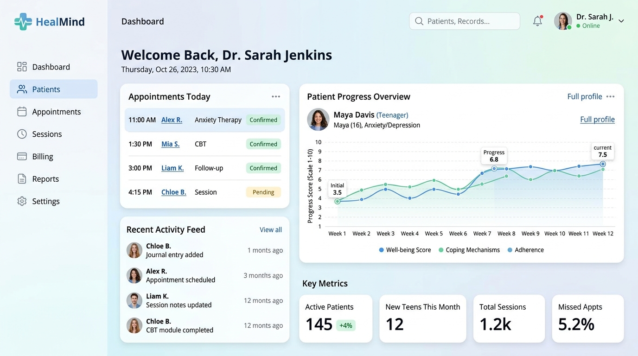
Task: Open the Patients sidebar menu item
Action: click(54, 89)
